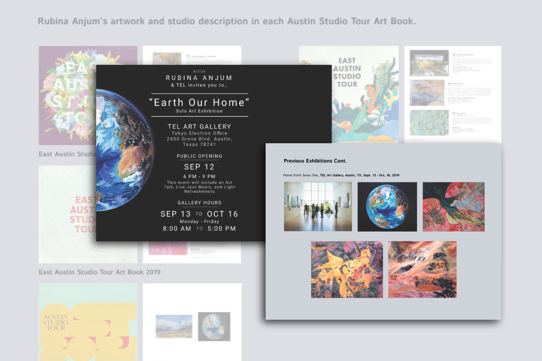
Task: Click the TEL ART GALLERY venue text
Action: 199,127
